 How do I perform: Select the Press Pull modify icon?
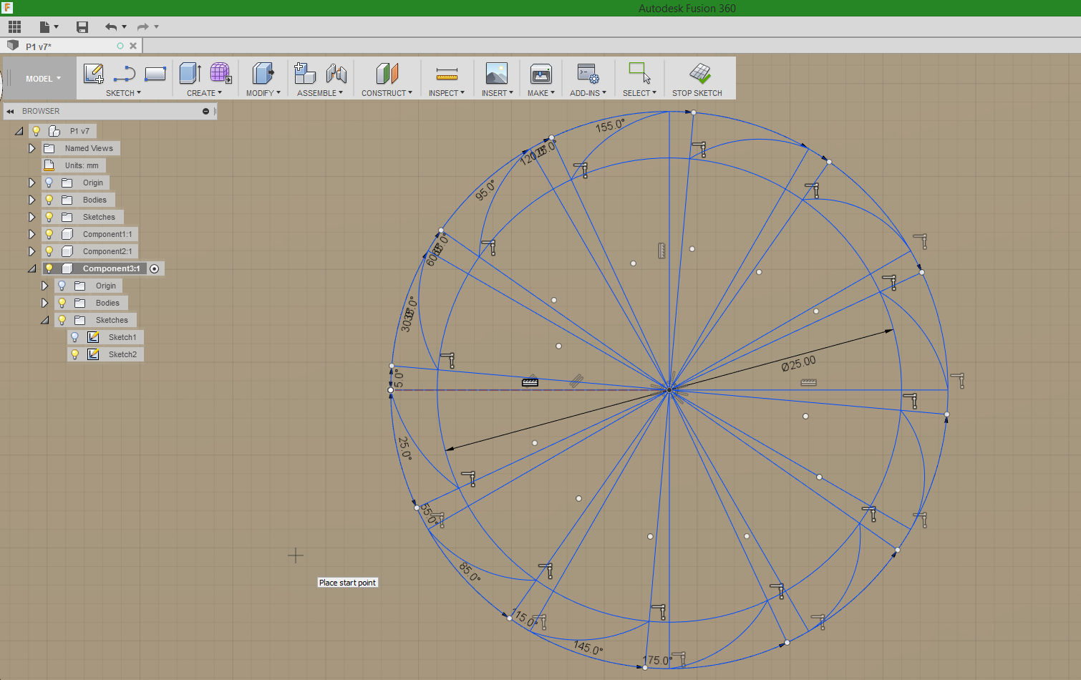263,73
